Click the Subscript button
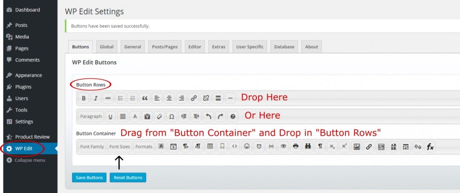460x193 pixels. pos(332,147)
